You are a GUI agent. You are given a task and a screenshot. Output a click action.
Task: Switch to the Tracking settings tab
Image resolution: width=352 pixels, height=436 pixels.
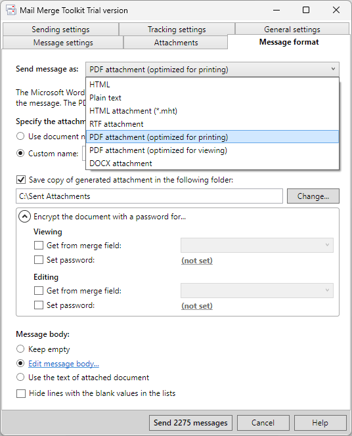click(x=177, y=29)
